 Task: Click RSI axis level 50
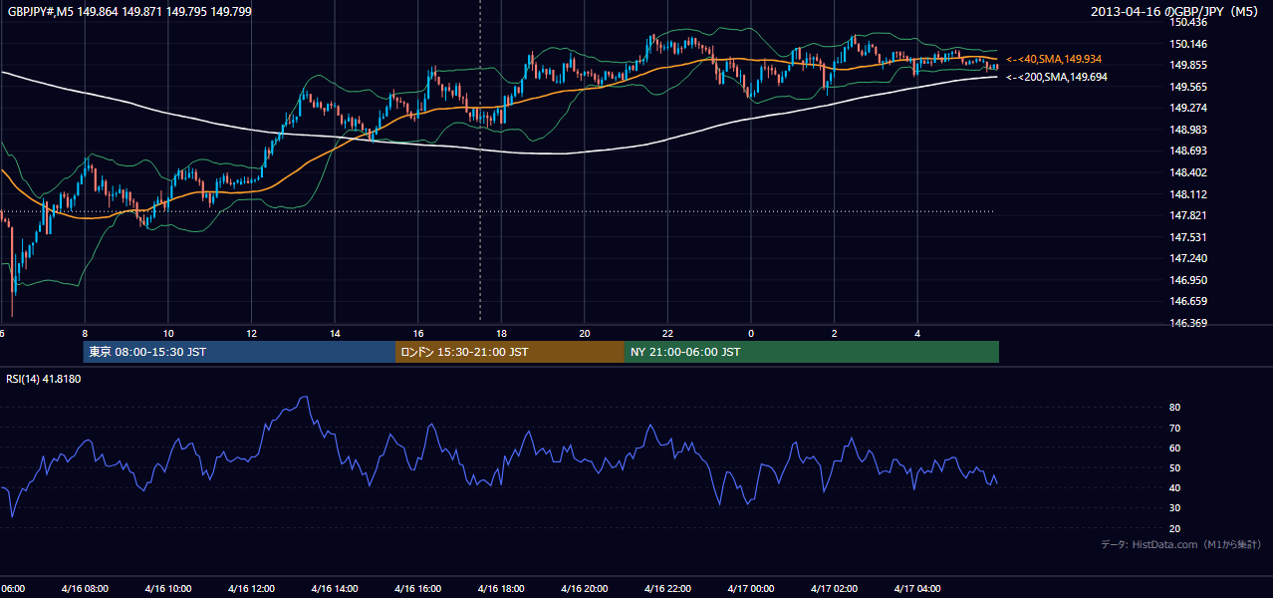(1175, 468)
